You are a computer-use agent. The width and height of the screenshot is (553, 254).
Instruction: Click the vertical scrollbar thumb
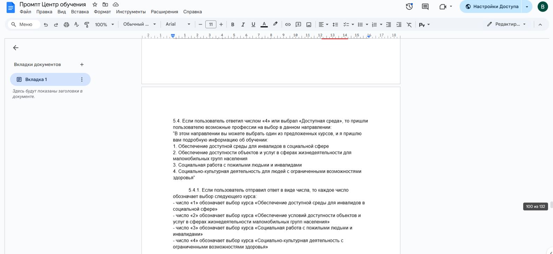[551, 205]
